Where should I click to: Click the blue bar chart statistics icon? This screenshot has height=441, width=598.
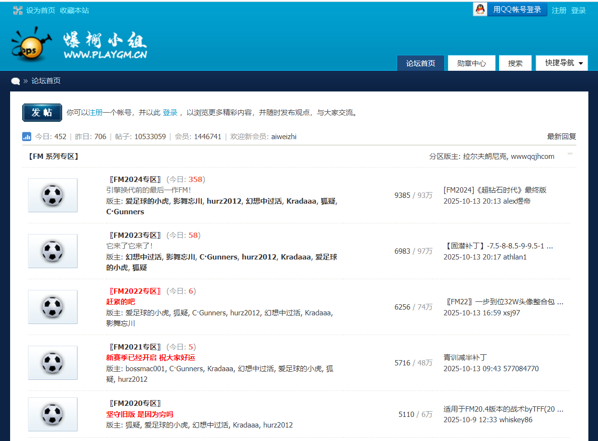tap(27, 136)
